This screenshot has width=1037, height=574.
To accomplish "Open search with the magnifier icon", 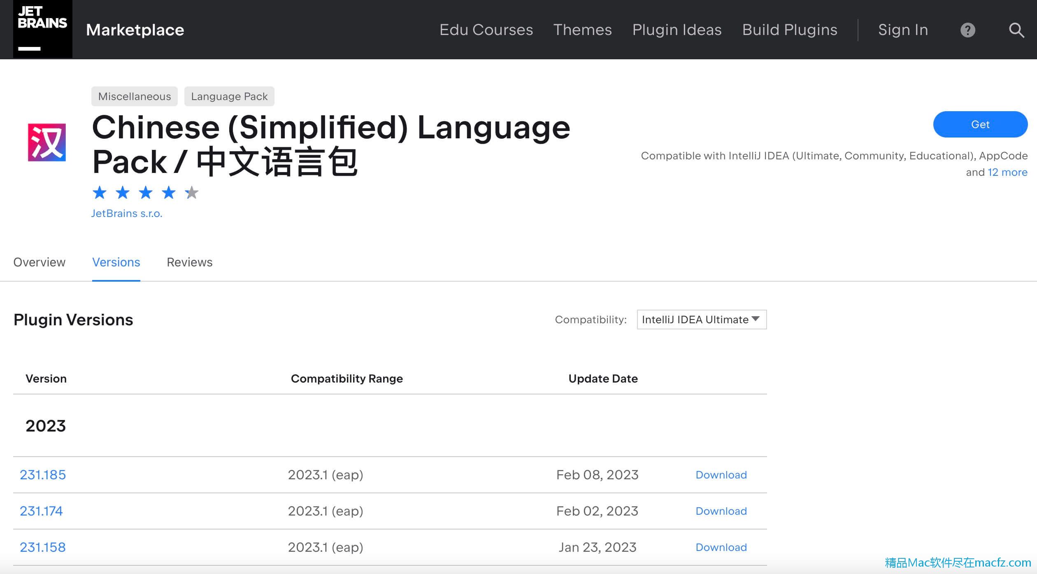I will click(1016, 30).
